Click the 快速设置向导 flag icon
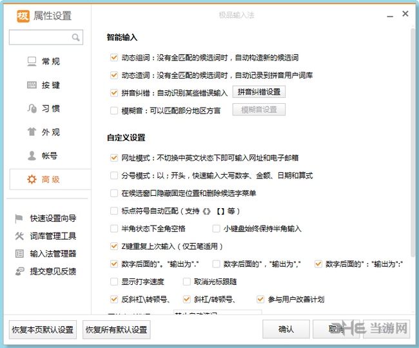The height and width of the screenshot is (348, 419). coord(19,218)
